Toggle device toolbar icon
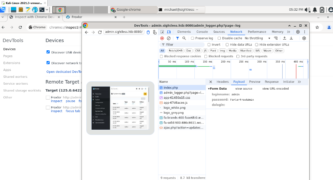The height and width of the screenshot is (180, 333). click(x=170, y=32)
